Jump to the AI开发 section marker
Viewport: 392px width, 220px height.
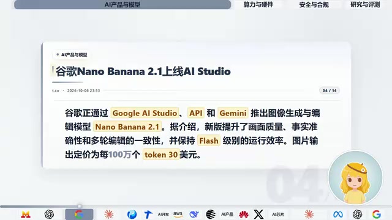(x=164, y=215)
